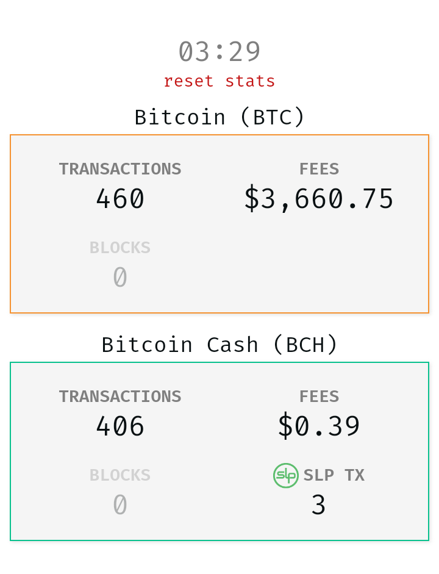This screenshot has height=574, width=439.
Task: Click BTC fees value $3,660.75
Action: tap(319, 199)
